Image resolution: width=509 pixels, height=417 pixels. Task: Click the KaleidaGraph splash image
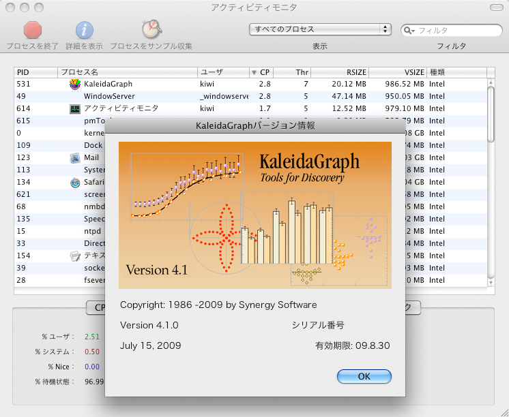255,215
